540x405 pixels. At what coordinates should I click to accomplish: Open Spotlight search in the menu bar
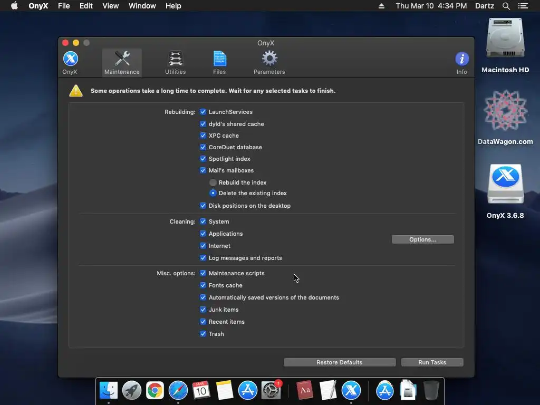pyautogui.click(x=506, y=6)
